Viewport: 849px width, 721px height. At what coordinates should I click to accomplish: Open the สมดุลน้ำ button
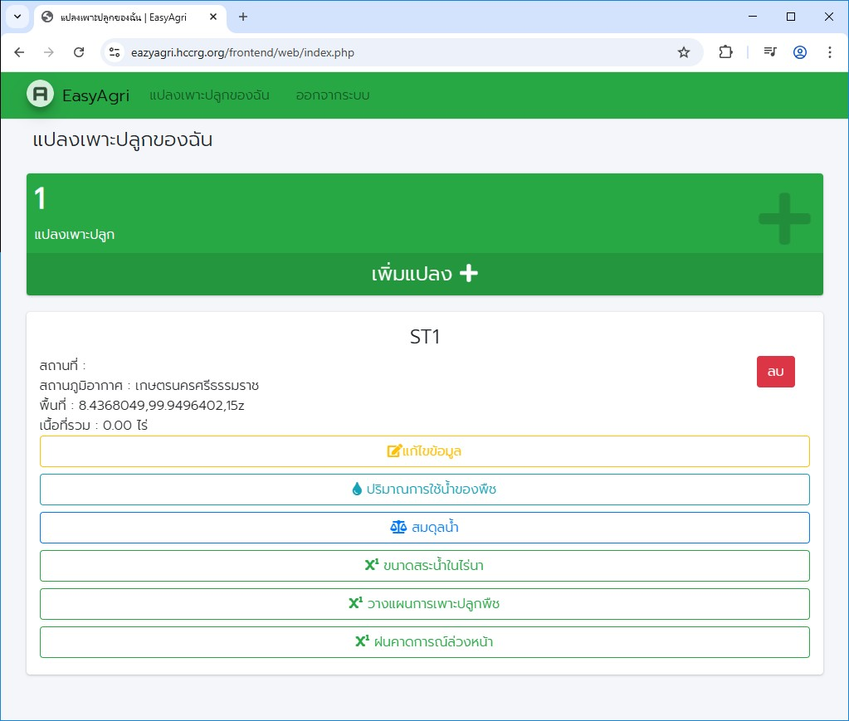(x=424, y=528)
